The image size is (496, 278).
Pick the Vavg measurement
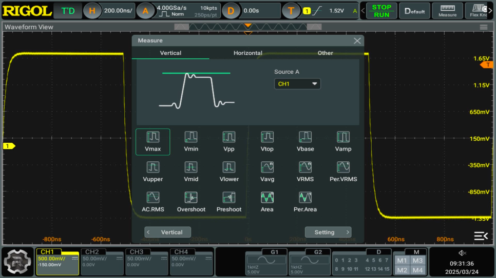click(x=267, y=172)
